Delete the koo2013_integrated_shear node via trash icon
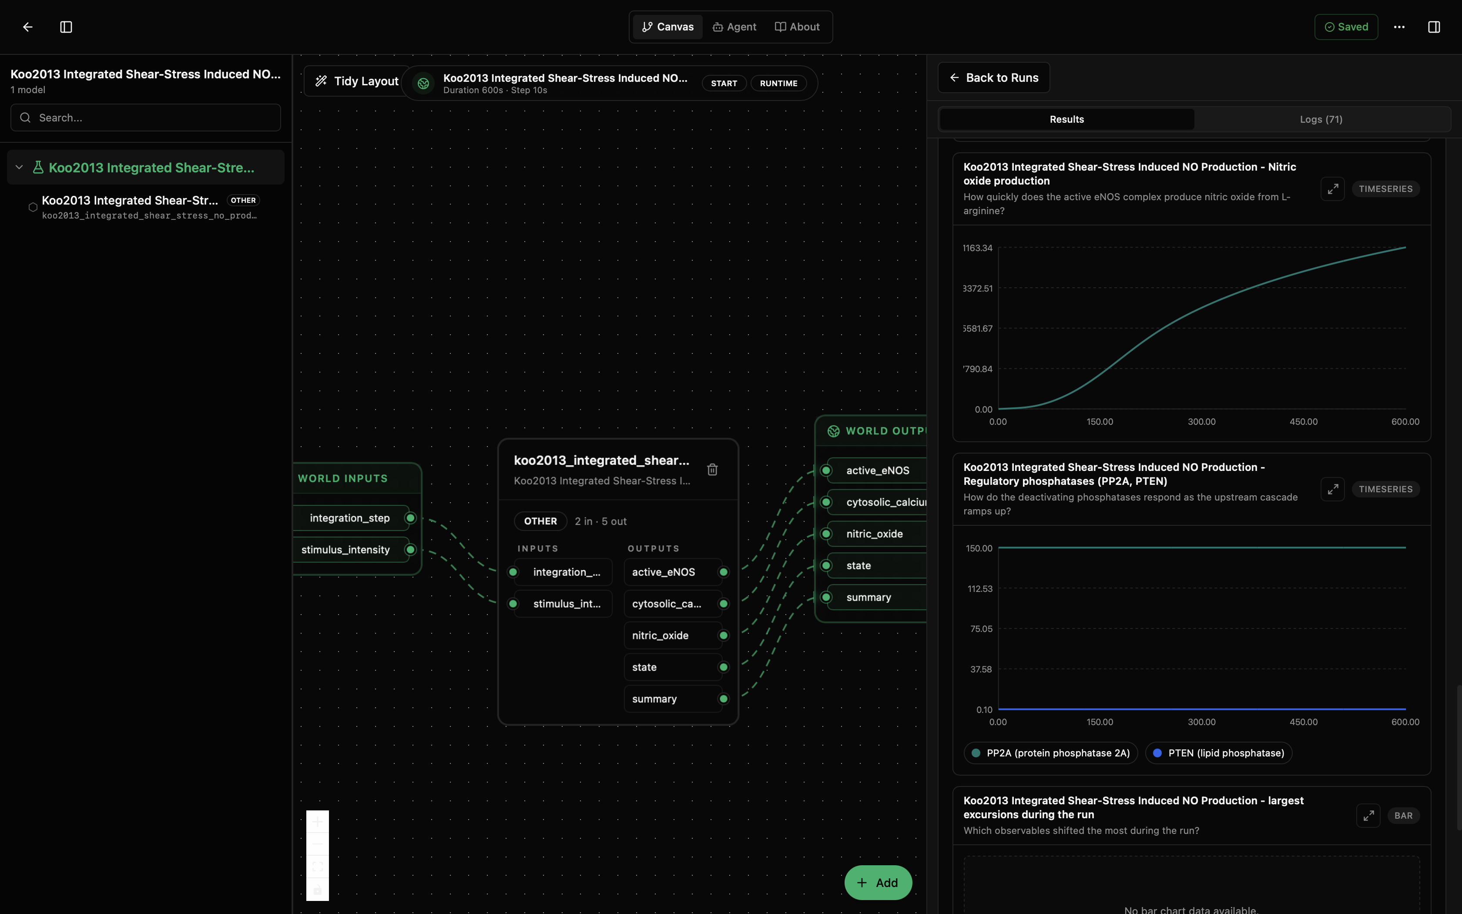 [x=712, y=470]
